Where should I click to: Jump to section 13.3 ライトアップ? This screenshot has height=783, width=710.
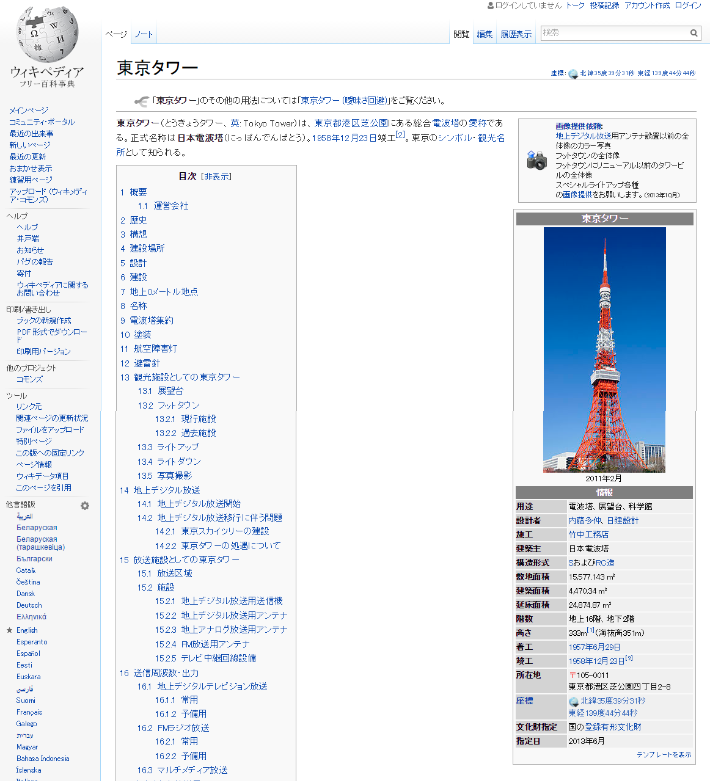[x=168, y=447]
